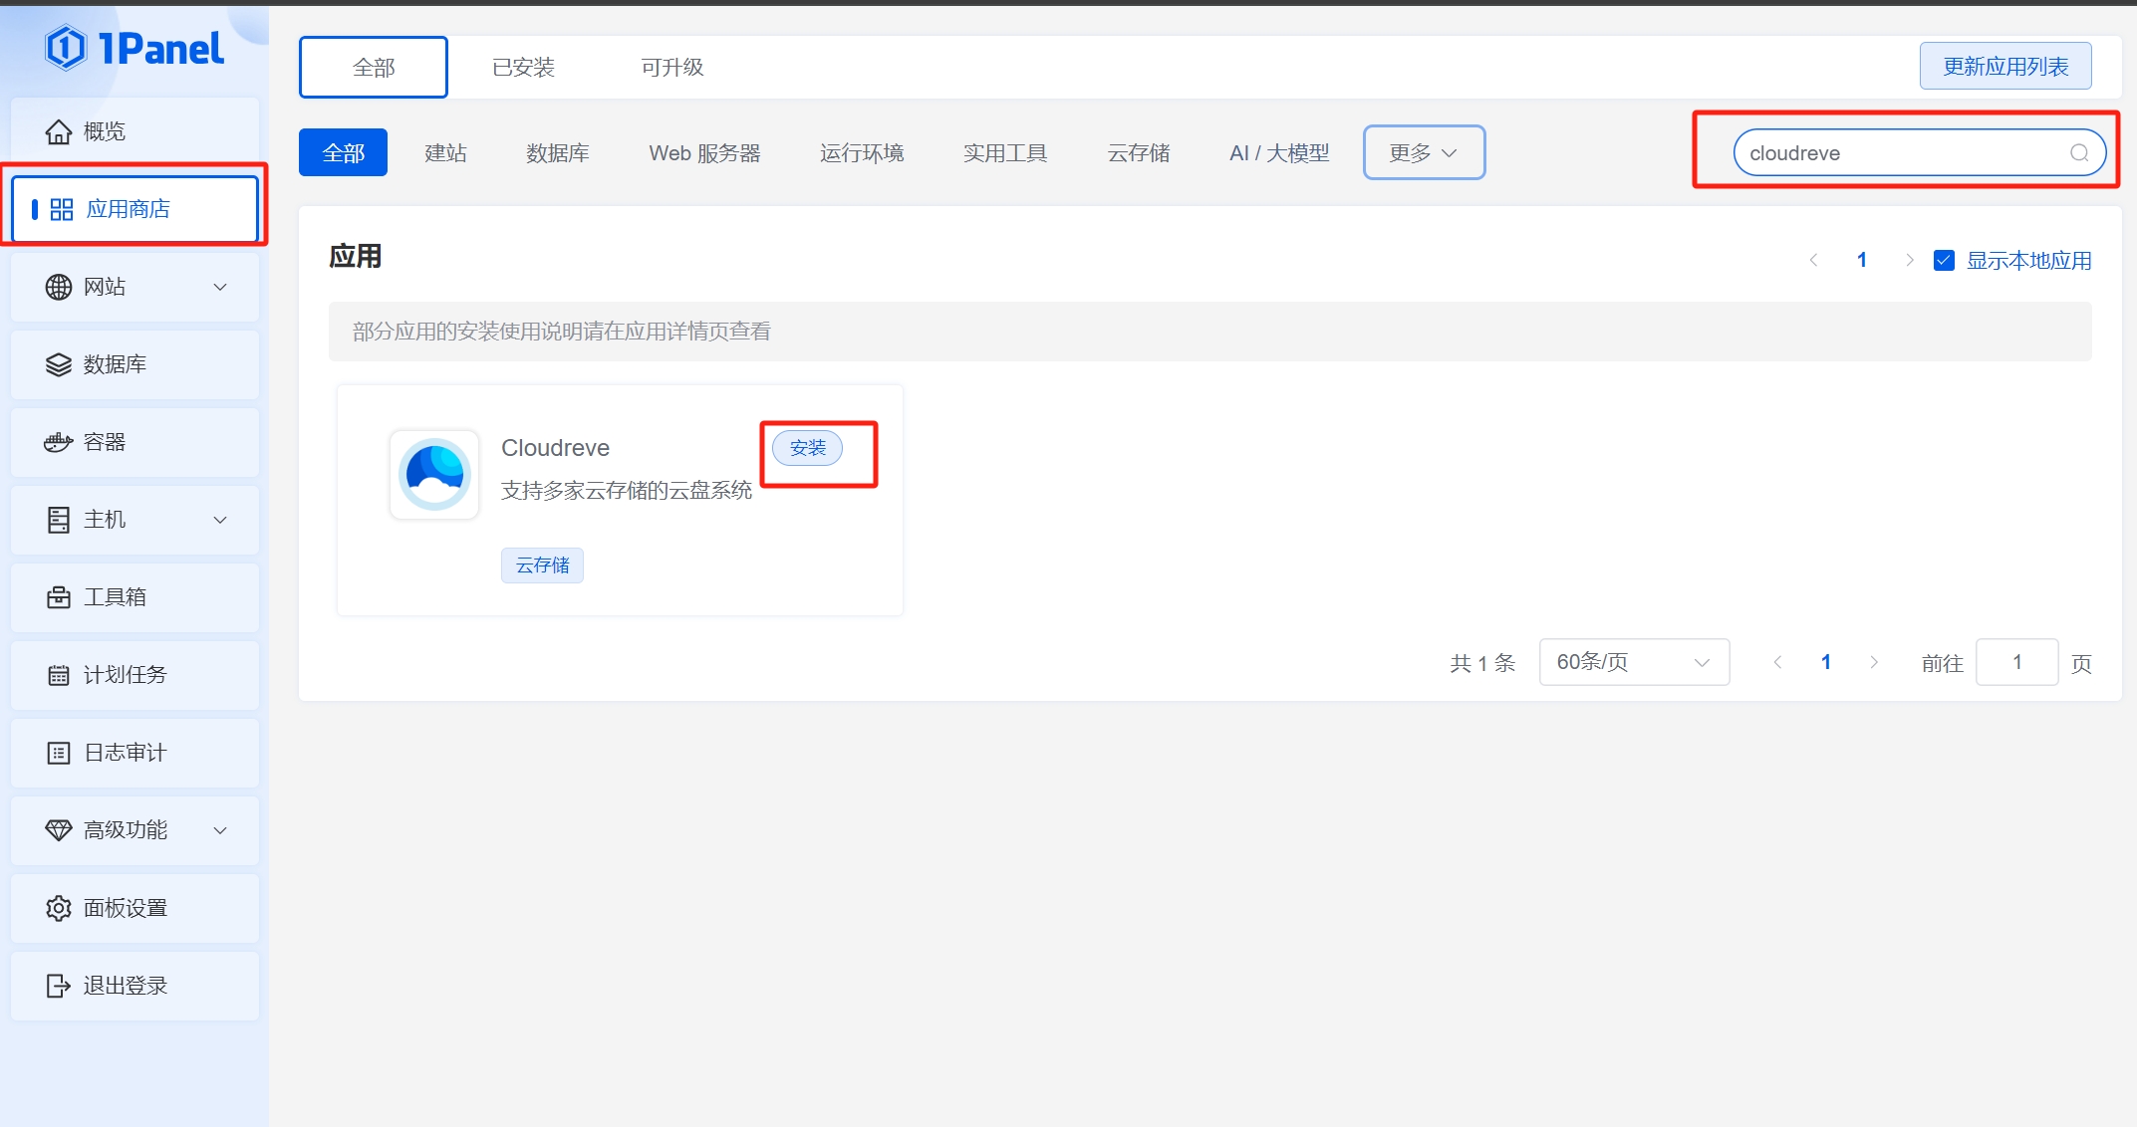The image size is (2137, 1127).
Task: Select page 1 in bottom pager
Action: 1825,662
